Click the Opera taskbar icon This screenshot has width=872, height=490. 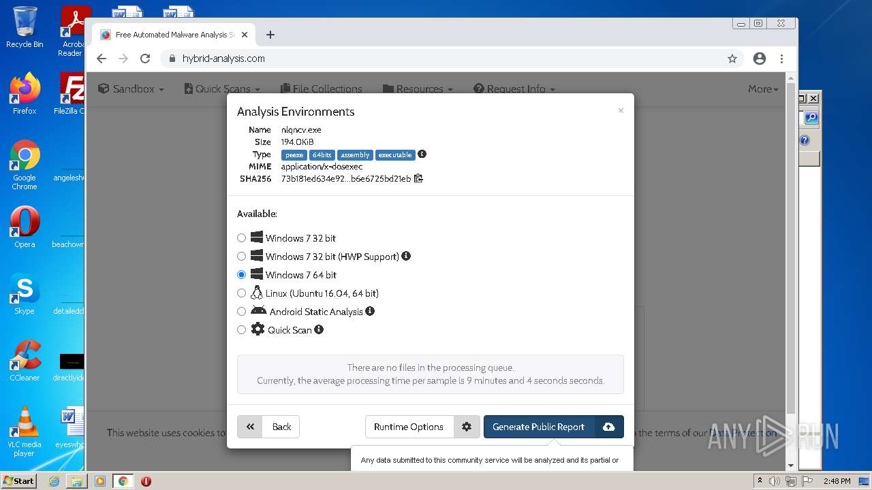coord(146,481)
